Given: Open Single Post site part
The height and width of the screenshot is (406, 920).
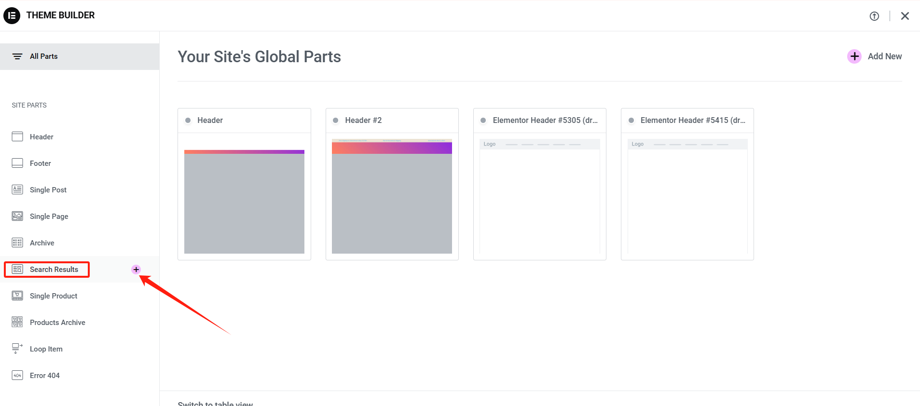Looking at the screenshot, I should [48, 190].
